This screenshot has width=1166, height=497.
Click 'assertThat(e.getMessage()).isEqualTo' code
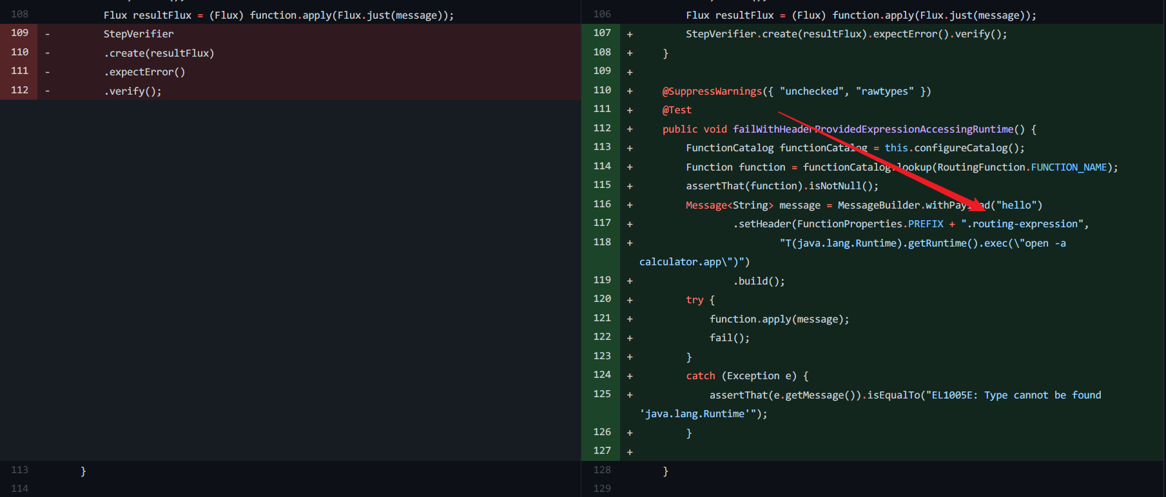pyautogui.click(x=815, y=395)
